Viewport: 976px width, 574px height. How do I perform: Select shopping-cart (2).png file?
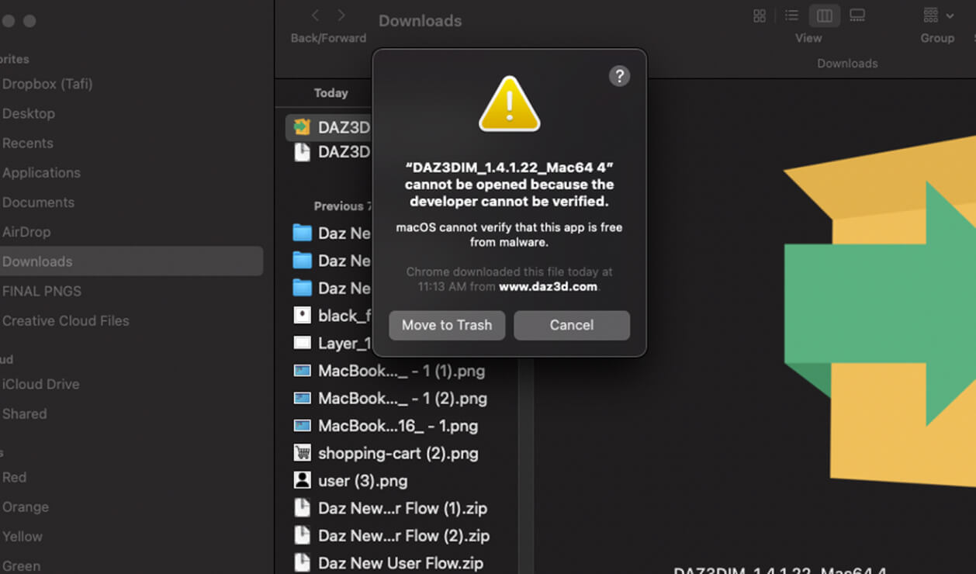click(x=386, y=453)
